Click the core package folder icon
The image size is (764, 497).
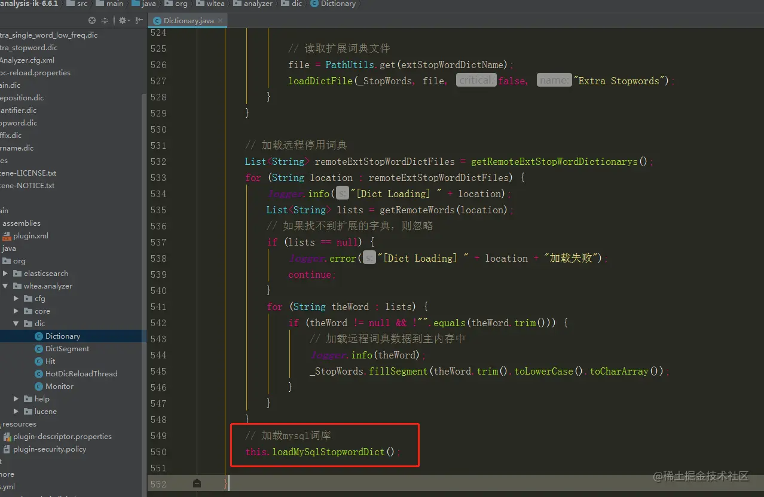click(28, 311)
